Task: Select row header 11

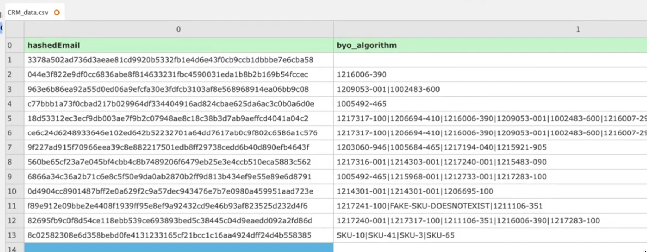Action: click(x=15, y=206)
